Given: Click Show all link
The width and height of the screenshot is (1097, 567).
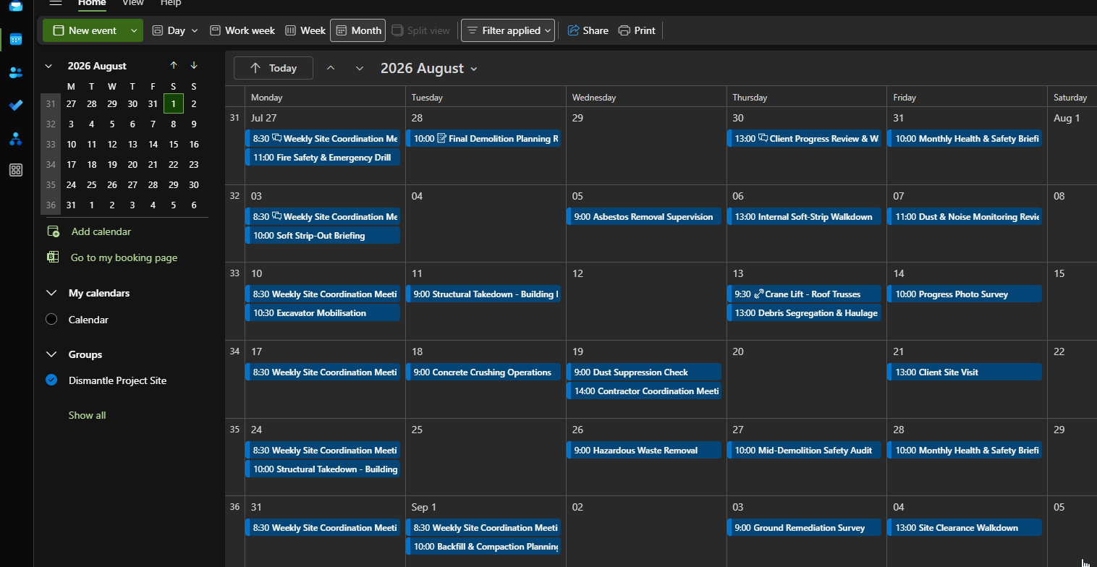Looking at the screenshot, I should [x=88, y=415].
